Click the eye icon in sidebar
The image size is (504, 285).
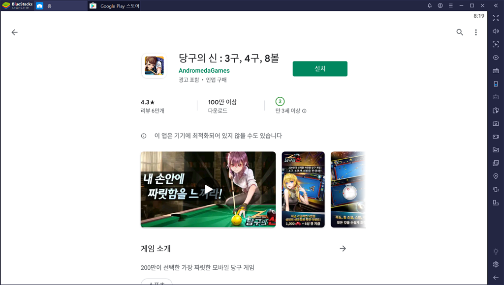pyautogui.click(x=496, y=57)
